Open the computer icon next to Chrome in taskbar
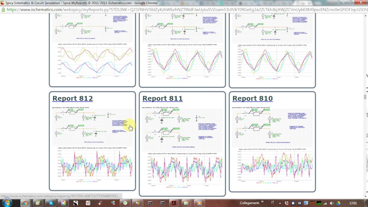This screenshot has width=368, height=207. (x=38, y=203)
